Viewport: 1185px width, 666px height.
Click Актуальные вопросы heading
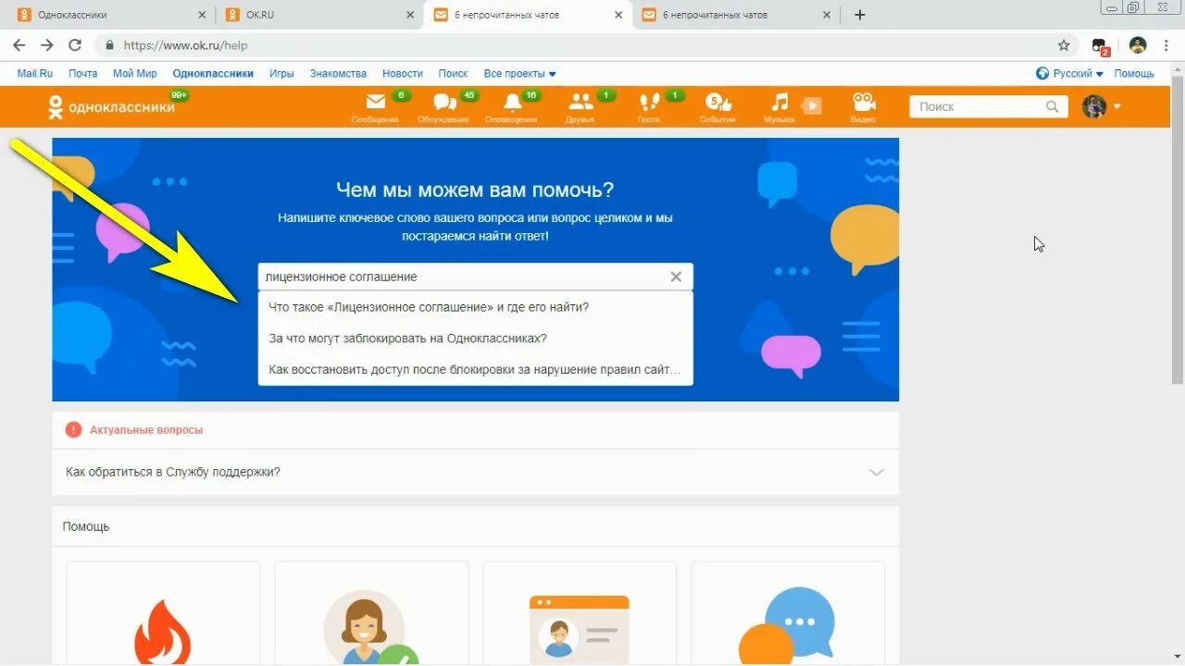click(146, 430)
